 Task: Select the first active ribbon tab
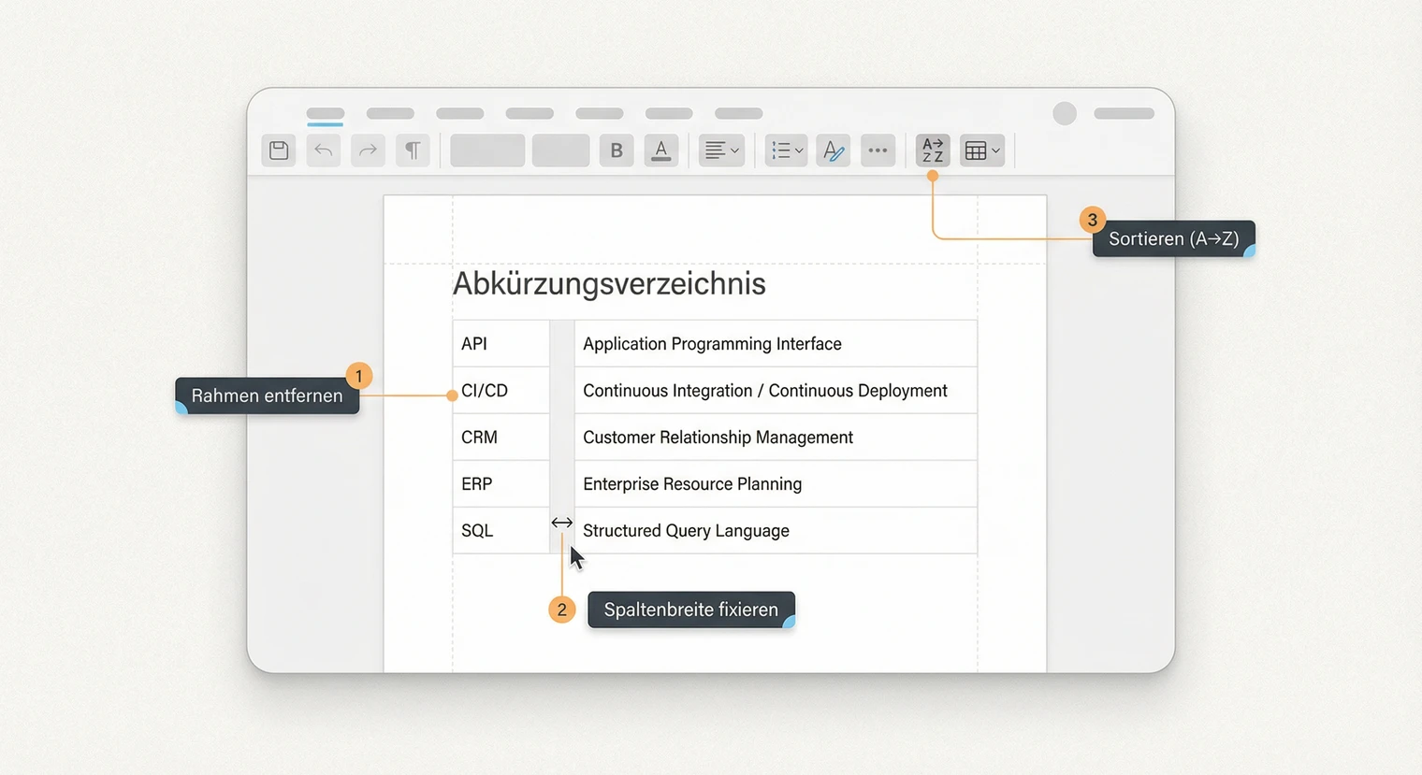click(326, 114)
